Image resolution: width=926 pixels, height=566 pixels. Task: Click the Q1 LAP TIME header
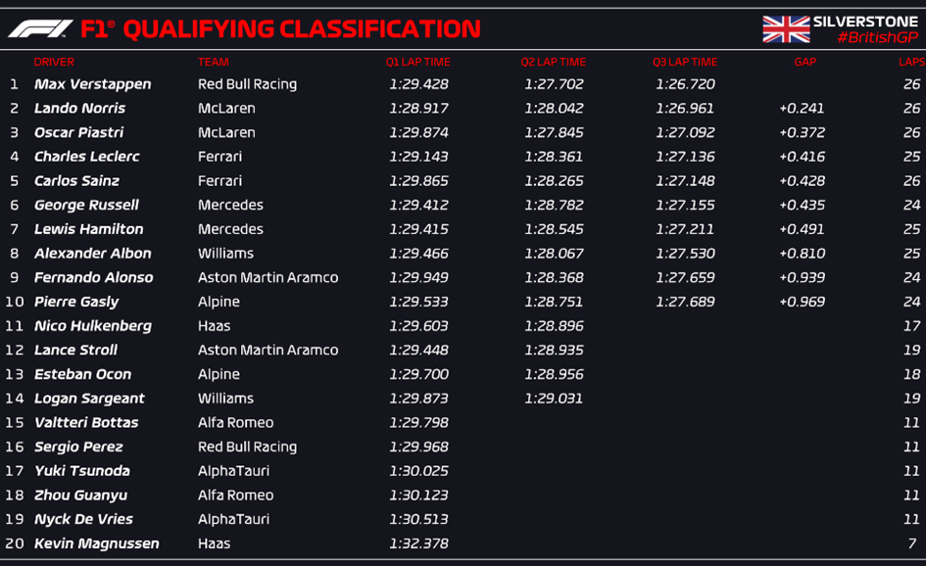[x=418, y=62]
